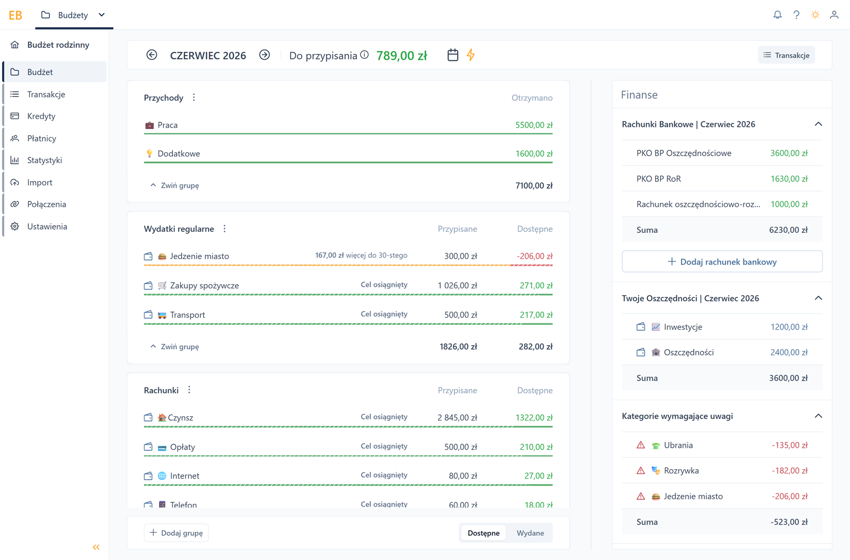Screen dimensions: 850x560
Task: Open the help question mark
Action: click(796, 15)
